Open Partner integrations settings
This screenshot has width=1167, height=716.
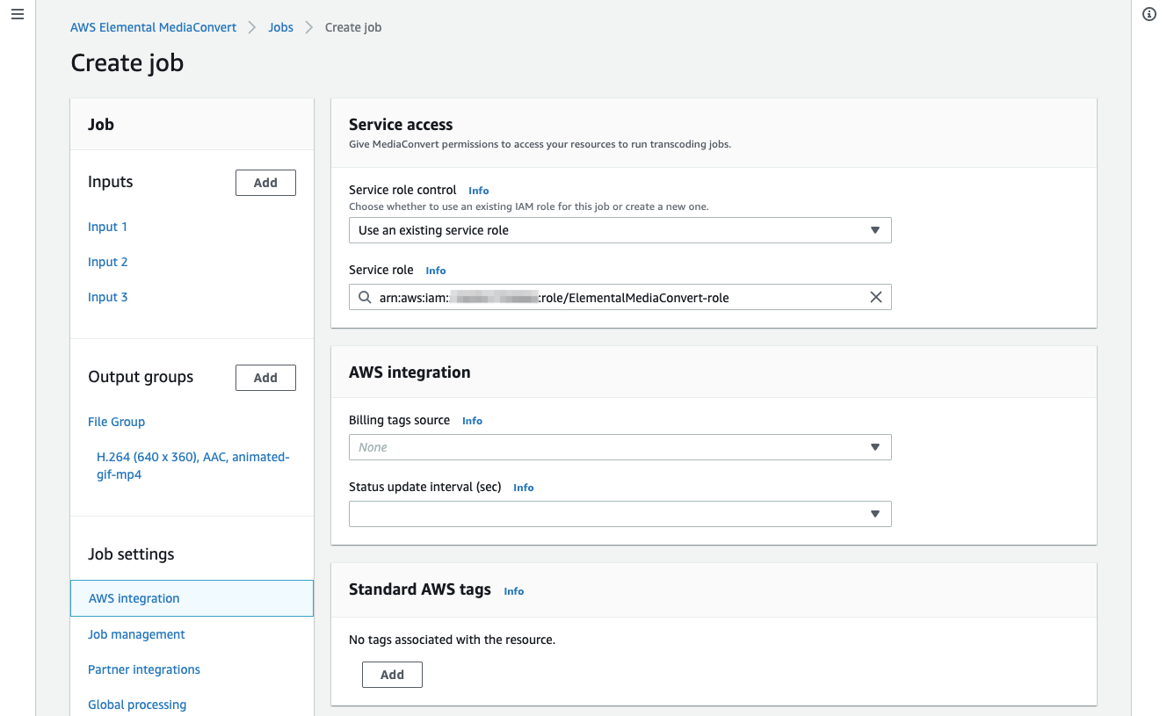click(x=144, y=669)
